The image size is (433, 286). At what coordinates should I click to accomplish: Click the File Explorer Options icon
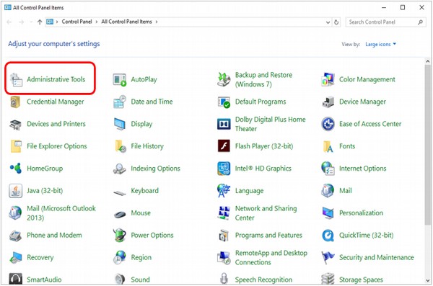tap(16, 146)
